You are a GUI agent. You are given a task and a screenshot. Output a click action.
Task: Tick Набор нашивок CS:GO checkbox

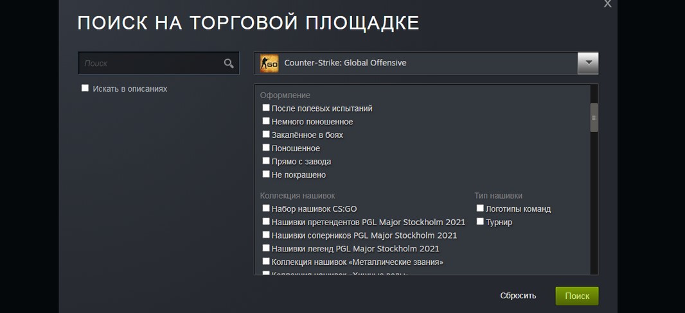(265, 208)
